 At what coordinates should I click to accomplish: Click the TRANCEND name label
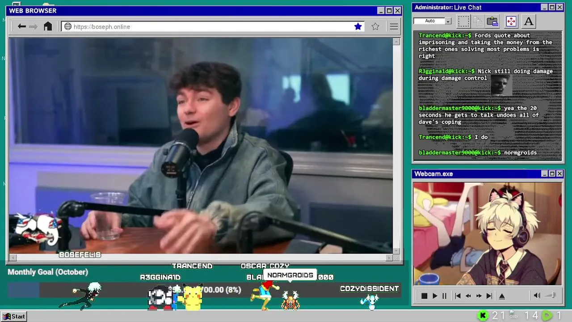click(x=192, y=266)
